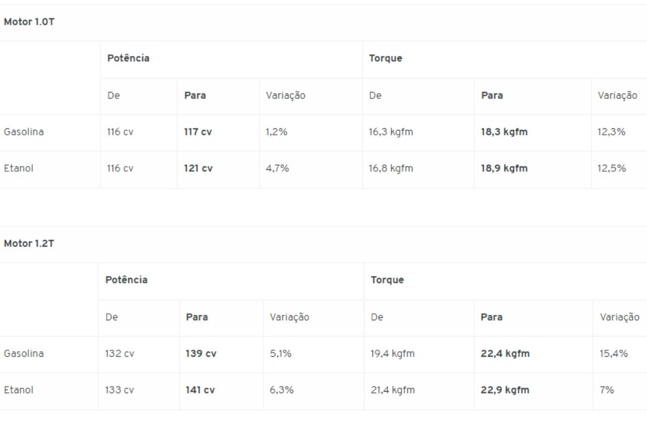Screen dimensions: 647x431
Task: Select the 18,9 kgfm value
Action: click(x=504, y=168)
